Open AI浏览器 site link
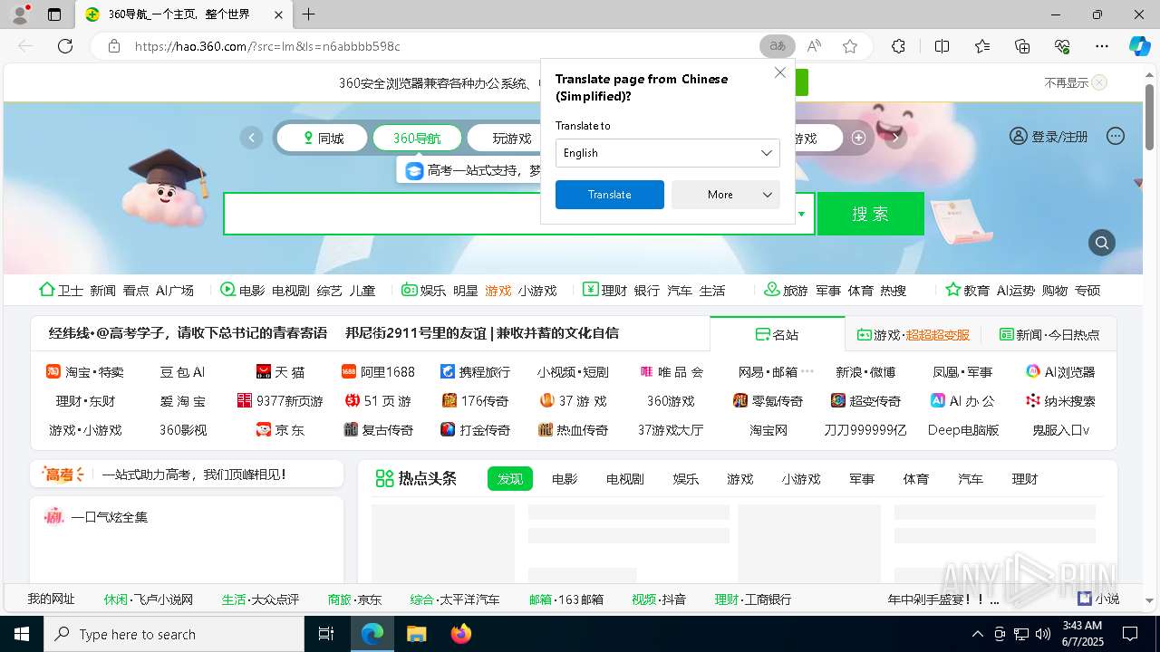Image resolution: width=1160 pixels, height=652 pixels. (1060, 372)
